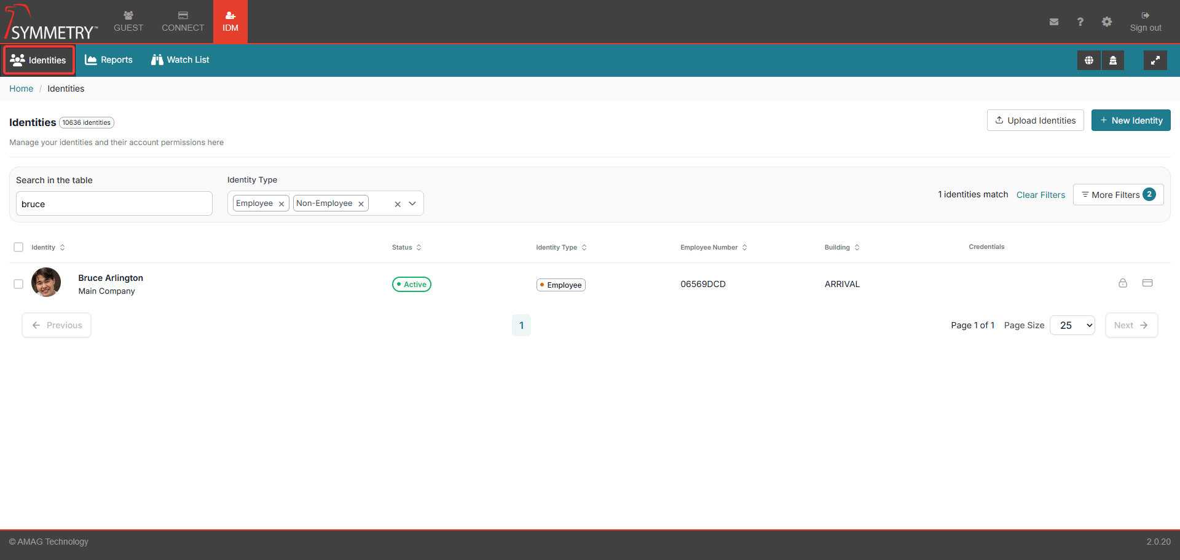This screenshot has height=560, width=1180.
Task: Expand the Identity Type dropdown arrow
Action: tap(412, 203)
